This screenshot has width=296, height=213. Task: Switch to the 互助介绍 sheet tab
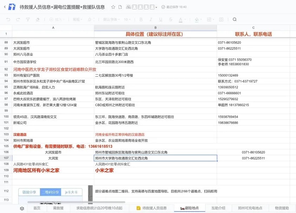coord(218,208)
